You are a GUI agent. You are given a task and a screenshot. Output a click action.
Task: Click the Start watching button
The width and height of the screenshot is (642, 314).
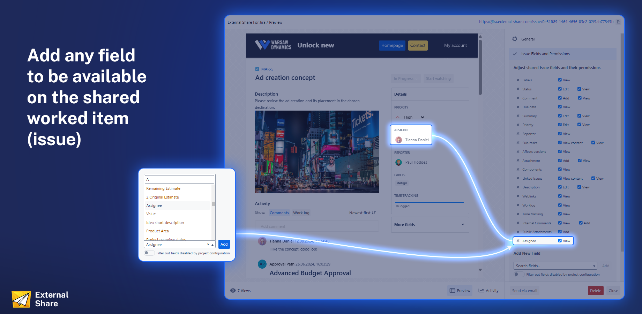pyautogui.click(x=438, y=78)
